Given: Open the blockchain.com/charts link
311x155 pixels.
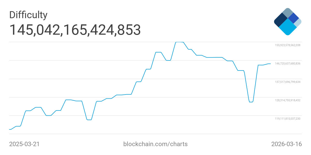Looking at the screenshot, I should click(x=155, y=144).
